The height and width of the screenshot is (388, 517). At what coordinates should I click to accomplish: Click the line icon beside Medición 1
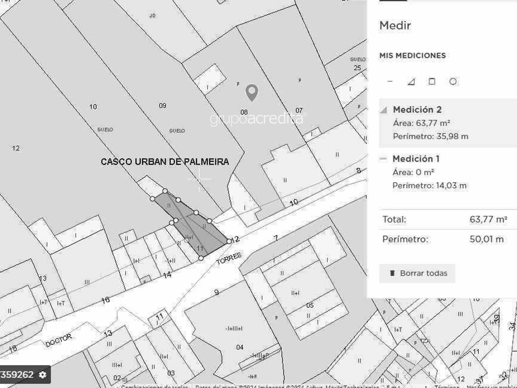[383, 159]
